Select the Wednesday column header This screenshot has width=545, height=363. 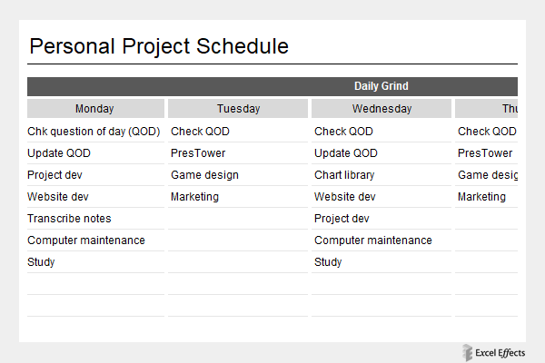[x=381, y=109]
